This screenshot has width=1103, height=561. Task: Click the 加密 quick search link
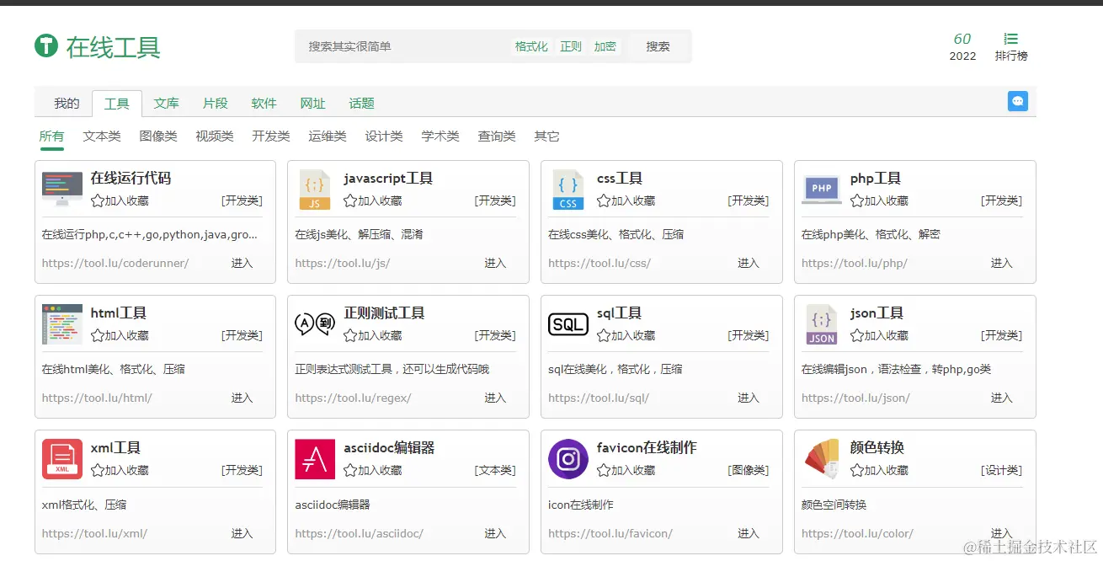click(605, 46)
